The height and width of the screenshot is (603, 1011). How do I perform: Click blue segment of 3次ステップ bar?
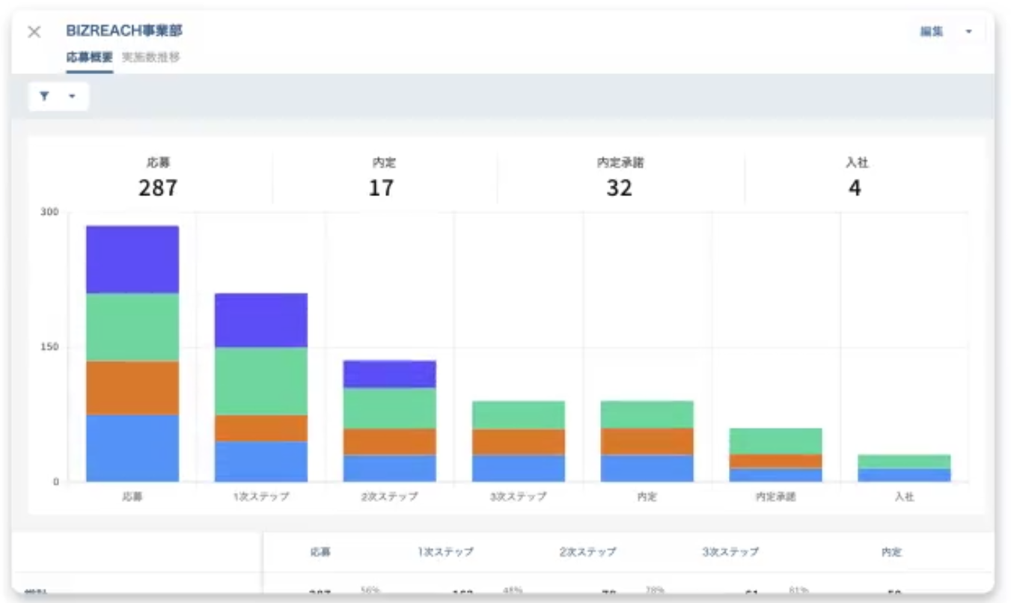tap(518, 468)
